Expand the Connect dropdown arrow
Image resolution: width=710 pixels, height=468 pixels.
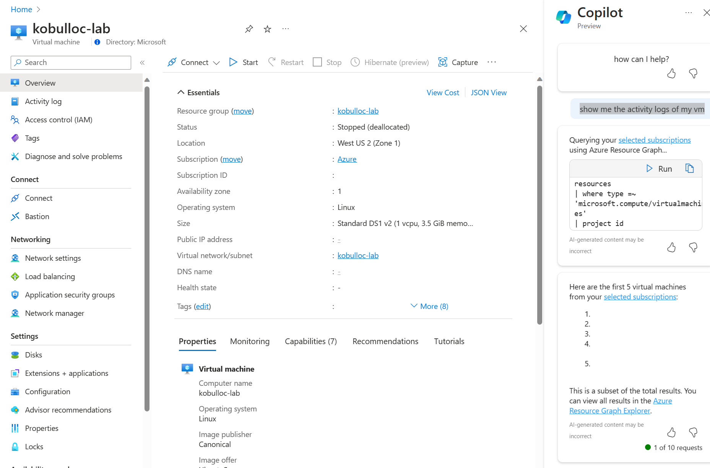pyautogui.click(x=217, y=62)
